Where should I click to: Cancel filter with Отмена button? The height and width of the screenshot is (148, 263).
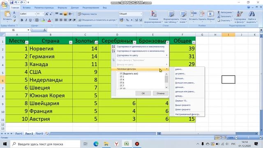[161, 93]
